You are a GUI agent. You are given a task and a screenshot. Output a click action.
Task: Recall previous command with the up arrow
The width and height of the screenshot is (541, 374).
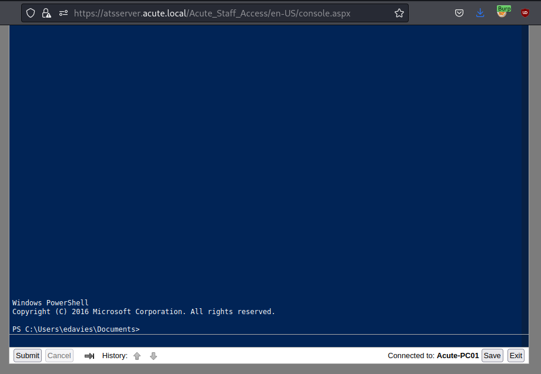[x=137, y=355]
